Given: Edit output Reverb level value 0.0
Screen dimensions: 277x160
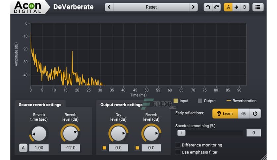Looking at the screenshot, I should [x=151, y=148].
